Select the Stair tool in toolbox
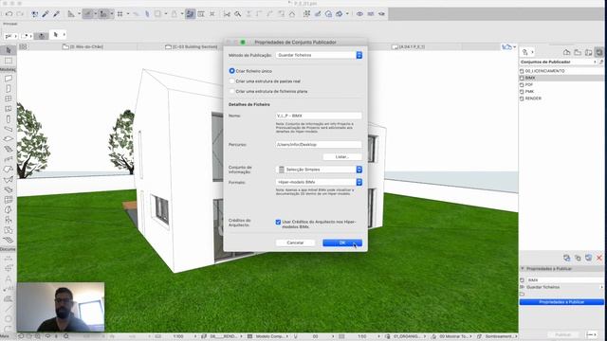Screen dimensions: 607x341 click(x=9, y=149)
